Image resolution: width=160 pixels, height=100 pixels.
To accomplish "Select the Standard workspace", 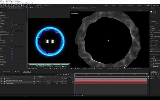I will pos(121,5).
